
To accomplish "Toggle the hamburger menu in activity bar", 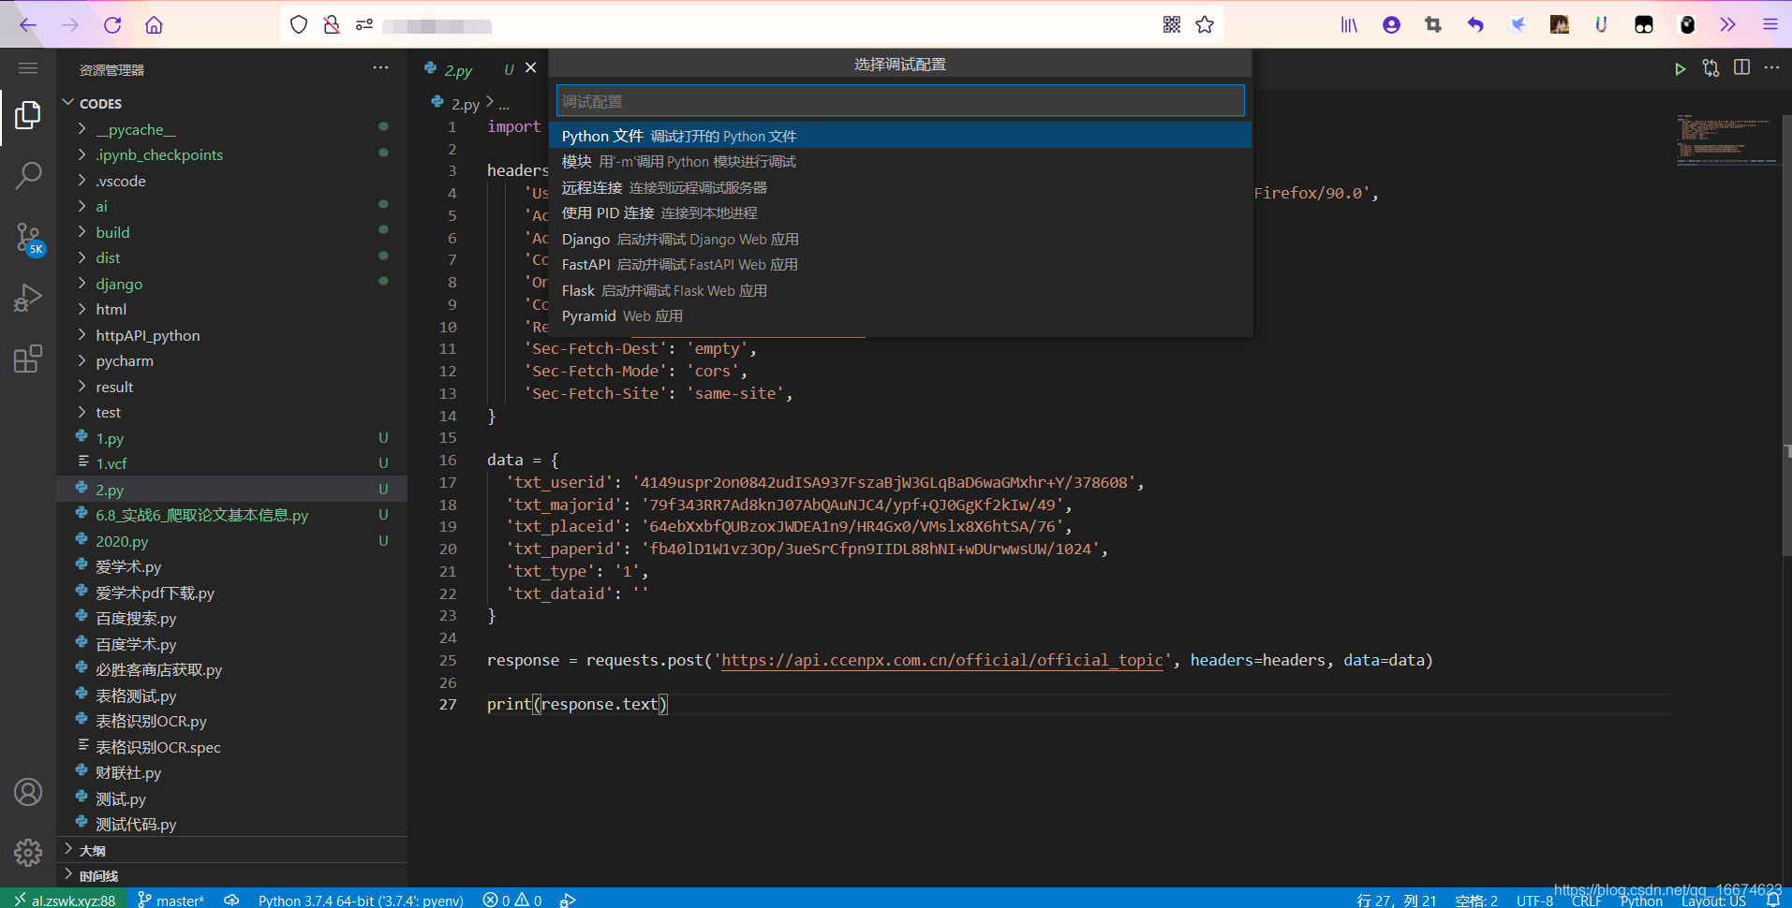I will (28, 68).
